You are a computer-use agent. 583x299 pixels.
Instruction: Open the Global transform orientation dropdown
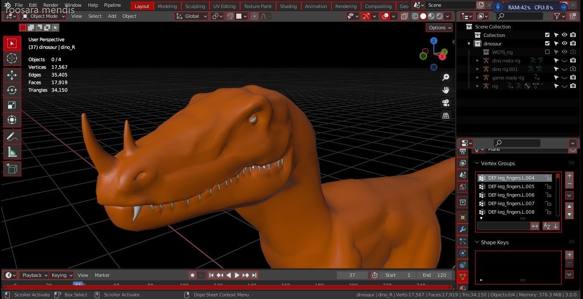pos(192,16)
